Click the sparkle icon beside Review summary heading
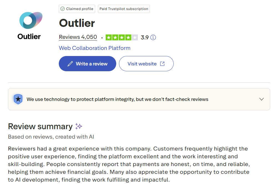 tap(78, 126)
